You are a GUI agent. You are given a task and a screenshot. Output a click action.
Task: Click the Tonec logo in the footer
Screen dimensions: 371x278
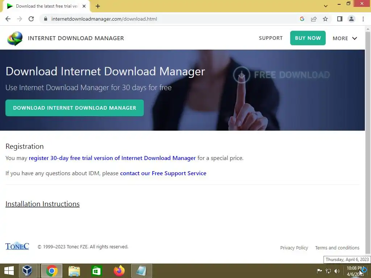tap(17, 246)
